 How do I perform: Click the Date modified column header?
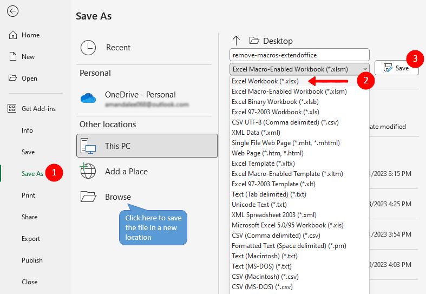coord(388,127)
